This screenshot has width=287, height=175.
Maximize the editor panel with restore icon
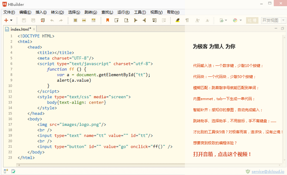[x=282, y=28]
